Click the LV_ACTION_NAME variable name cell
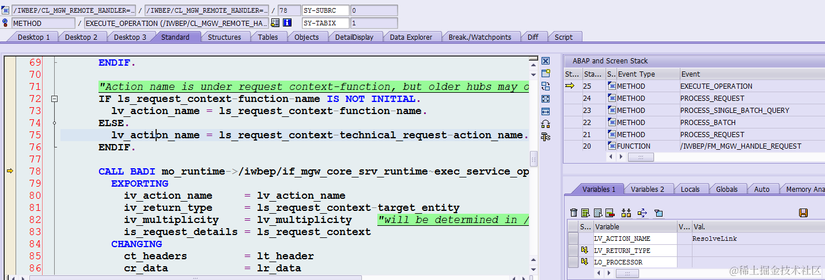Screen dimensions: 825x280 635,239
